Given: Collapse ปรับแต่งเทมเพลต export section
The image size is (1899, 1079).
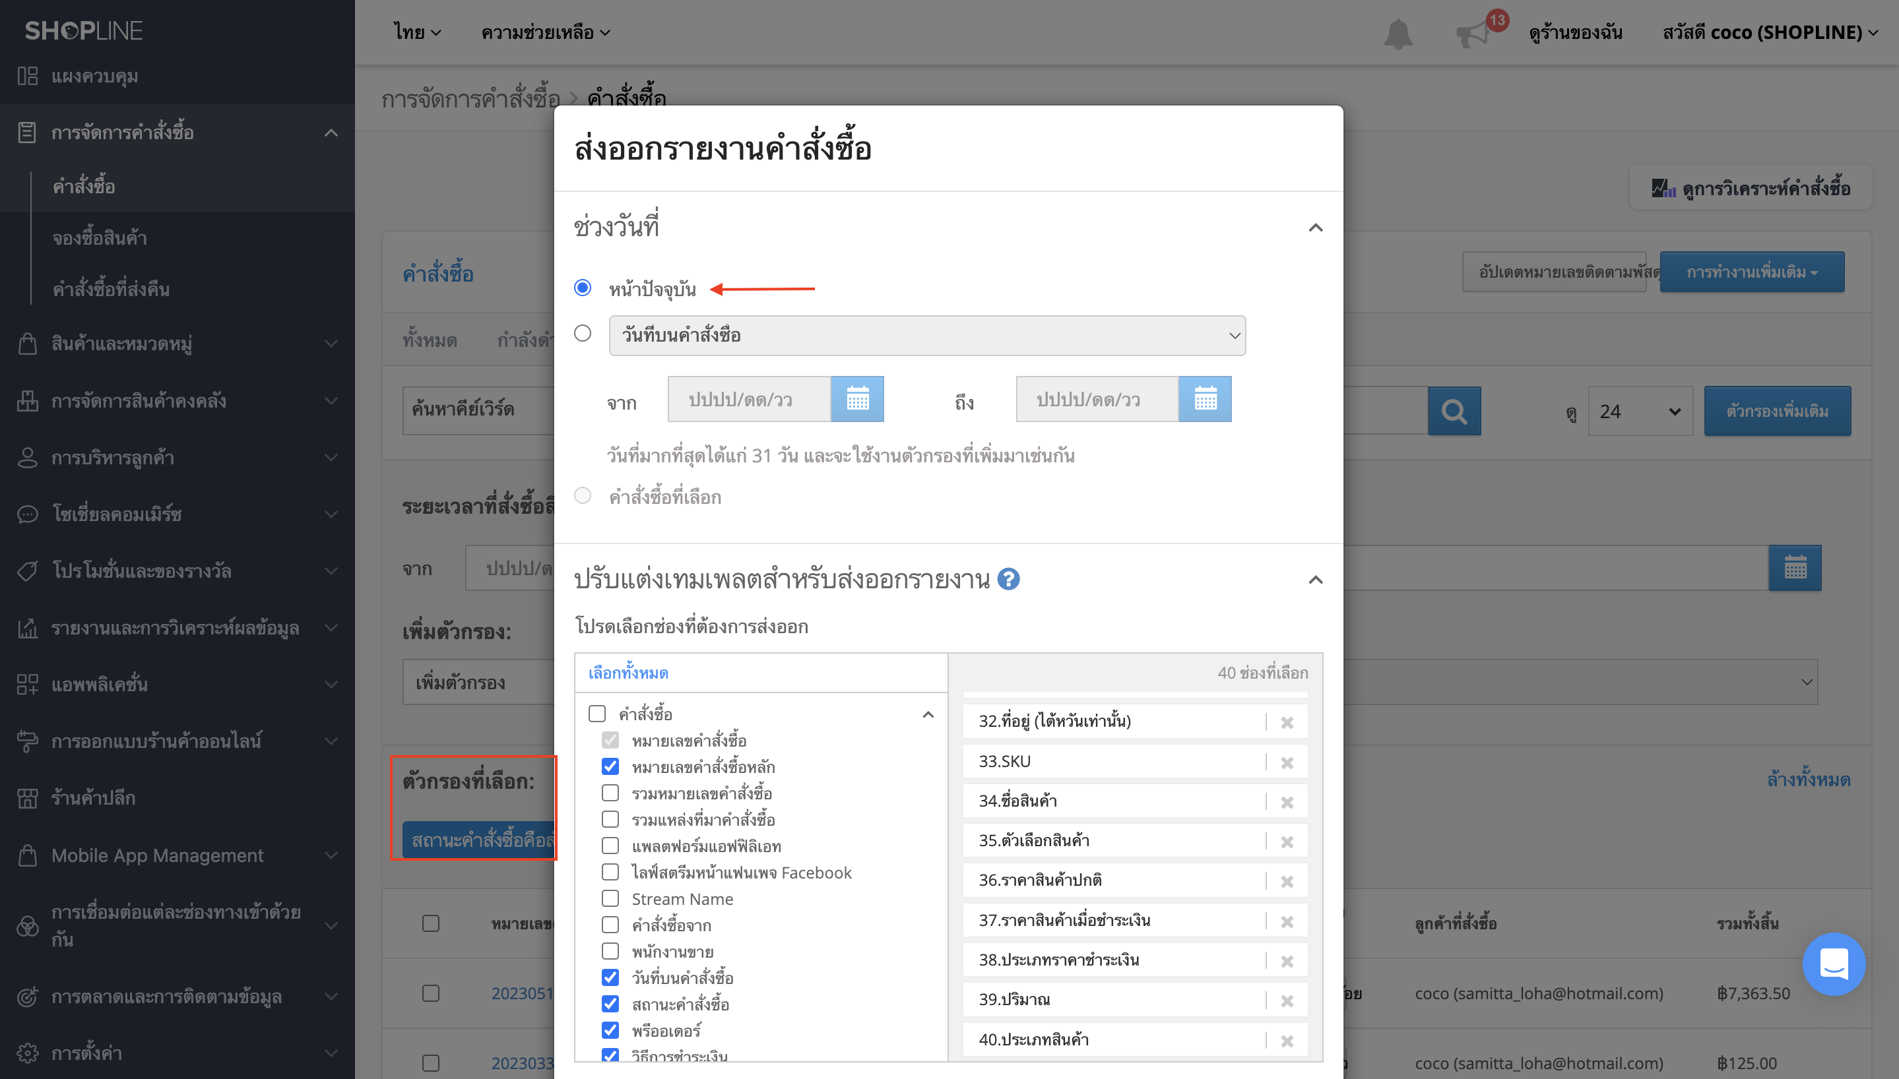Looking at the screenshot, I should click(x=1315, y=580).
